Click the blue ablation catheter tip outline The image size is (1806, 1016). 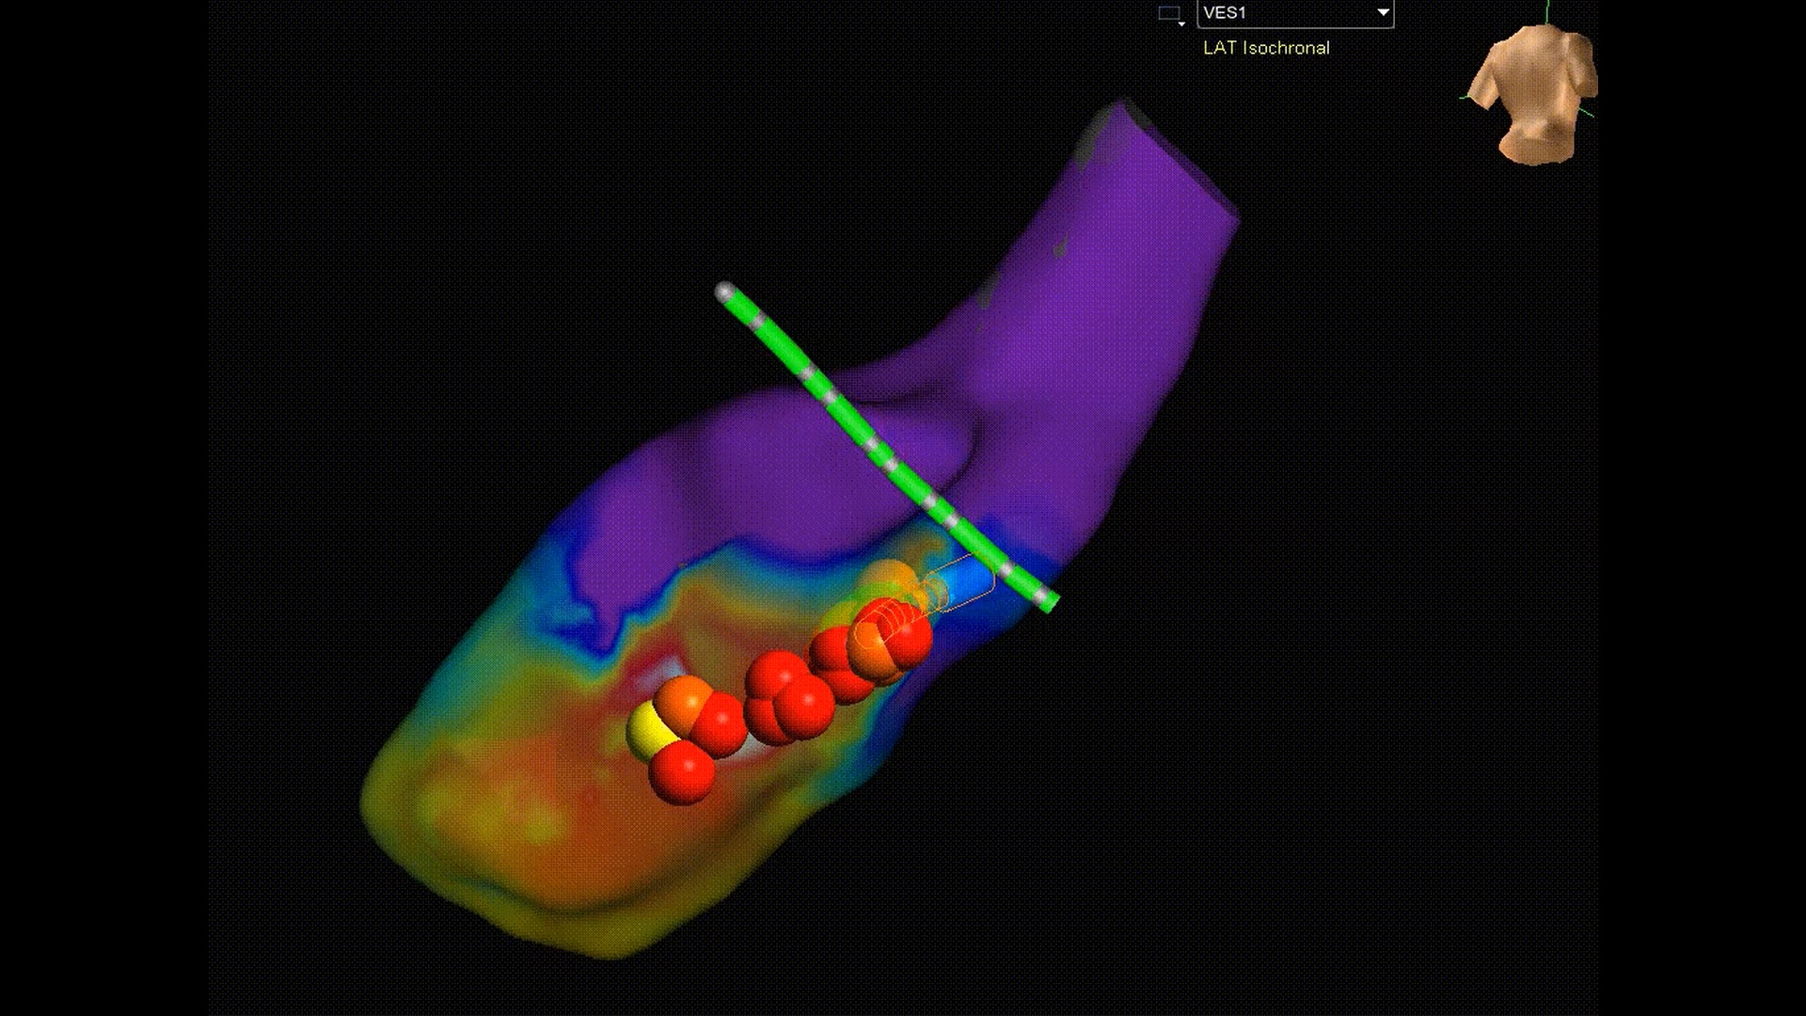coord(967,579)
